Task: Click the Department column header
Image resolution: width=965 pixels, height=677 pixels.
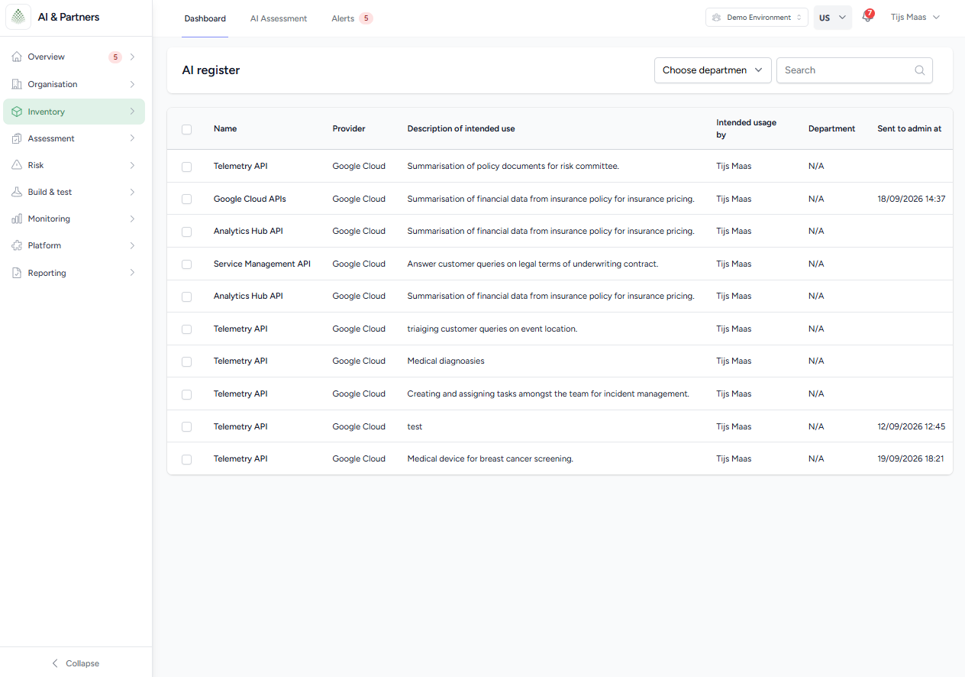Action: click(x=831, y=128)
